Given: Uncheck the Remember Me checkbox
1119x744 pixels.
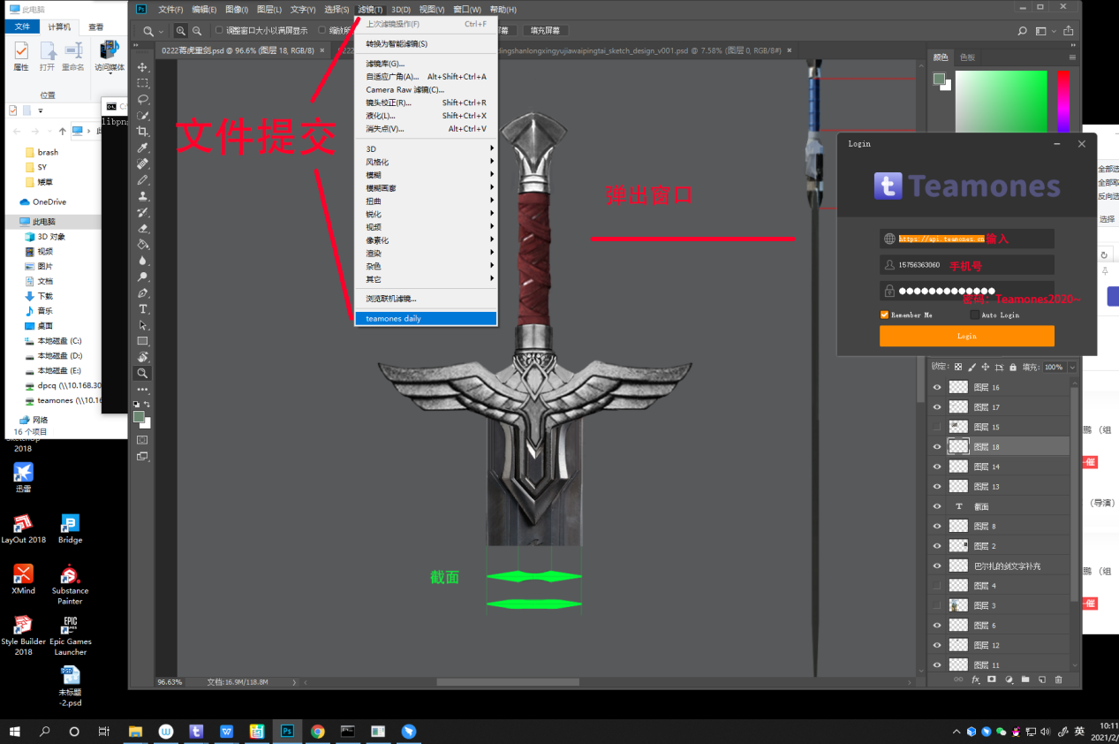Looking at the screenshot, I should [x=884, y=315].
